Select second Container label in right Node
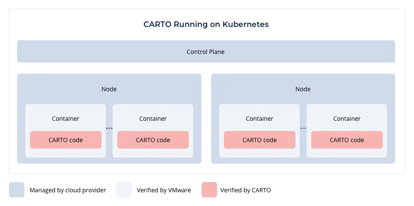This screenshot has width=414, height=206. [x=347, y=119]
